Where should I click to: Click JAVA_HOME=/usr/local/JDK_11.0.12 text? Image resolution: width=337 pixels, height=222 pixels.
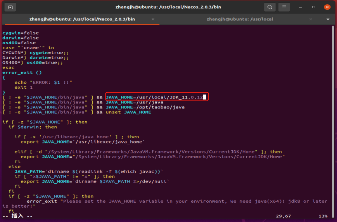[154, 97]
